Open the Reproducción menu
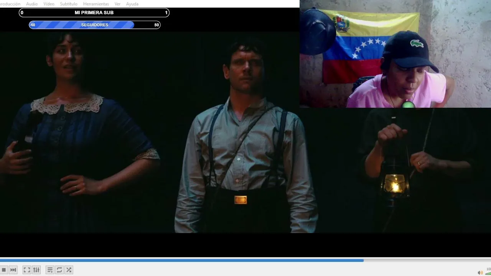The height and width of the screenshot is (276, 491). 10,4
